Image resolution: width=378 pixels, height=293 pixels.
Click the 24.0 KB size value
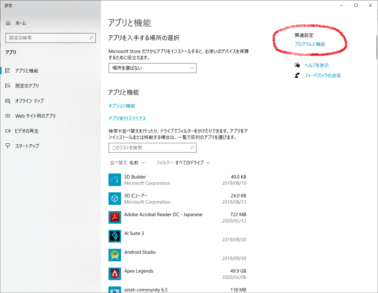pos(238,196)
